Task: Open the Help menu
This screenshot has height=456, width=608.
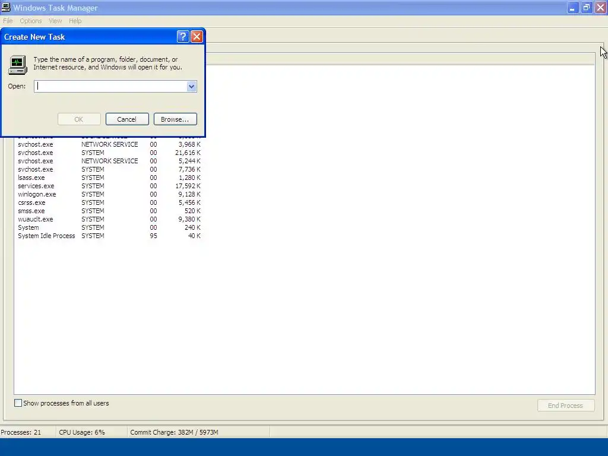Action: coord(75,21)
